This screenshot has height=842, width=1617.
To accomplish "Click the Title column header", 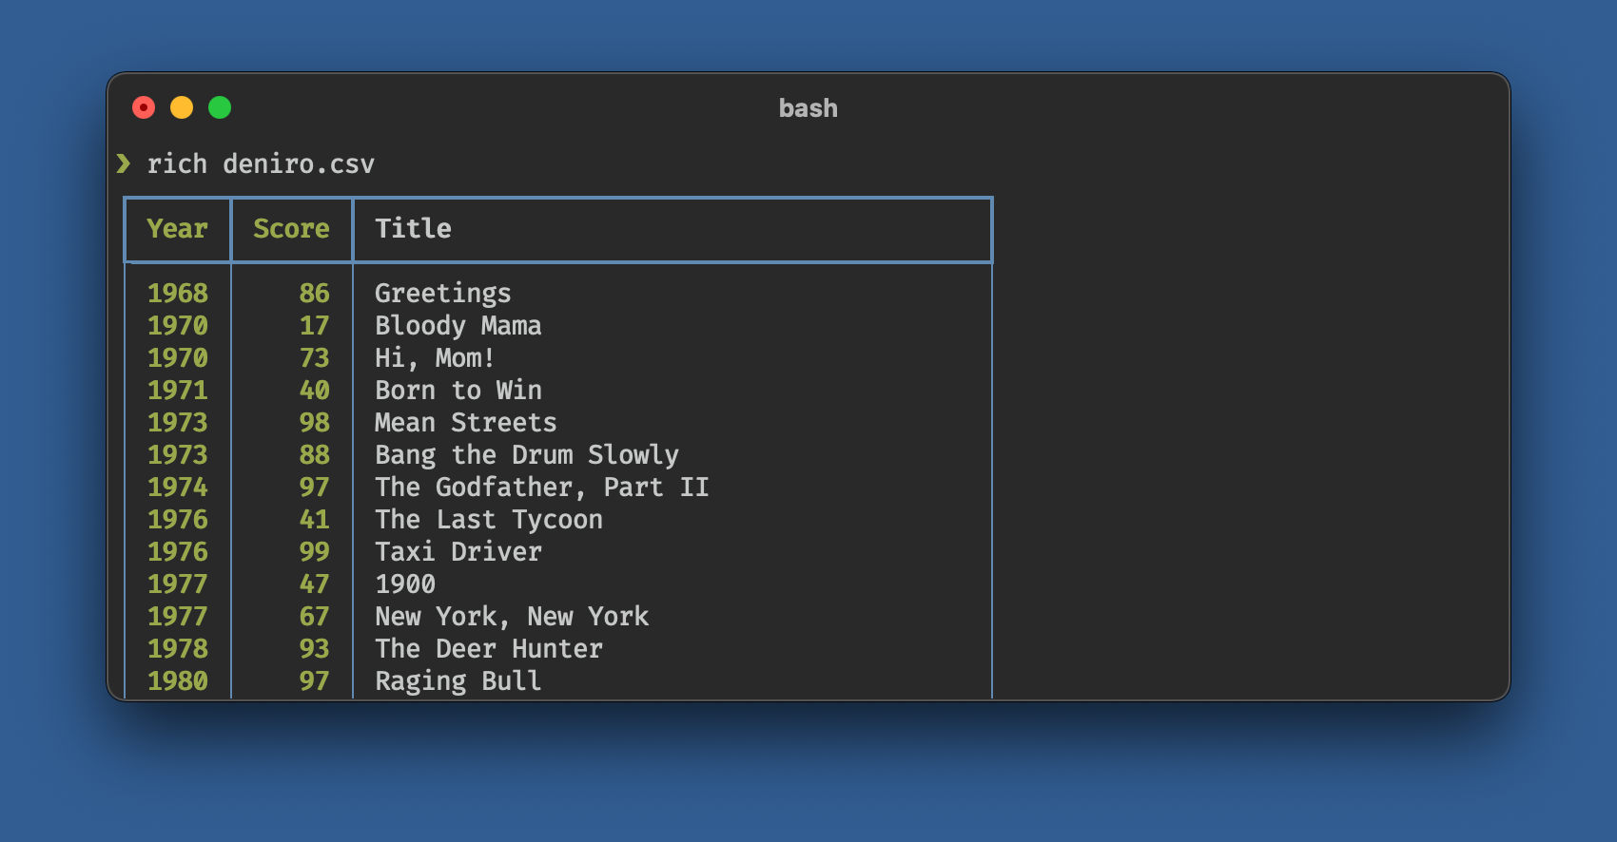I will point(413,229).
